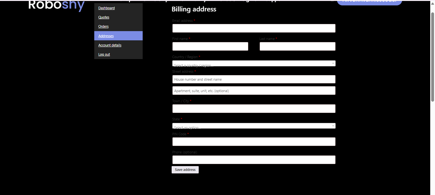Image resolution: width=435 pixels, height=195 pixels.
Task: Click the Save address button
Action: point(185,170)
